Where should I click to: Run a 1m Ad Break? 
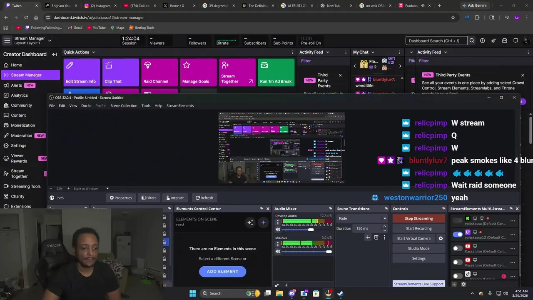coord(276,72)
